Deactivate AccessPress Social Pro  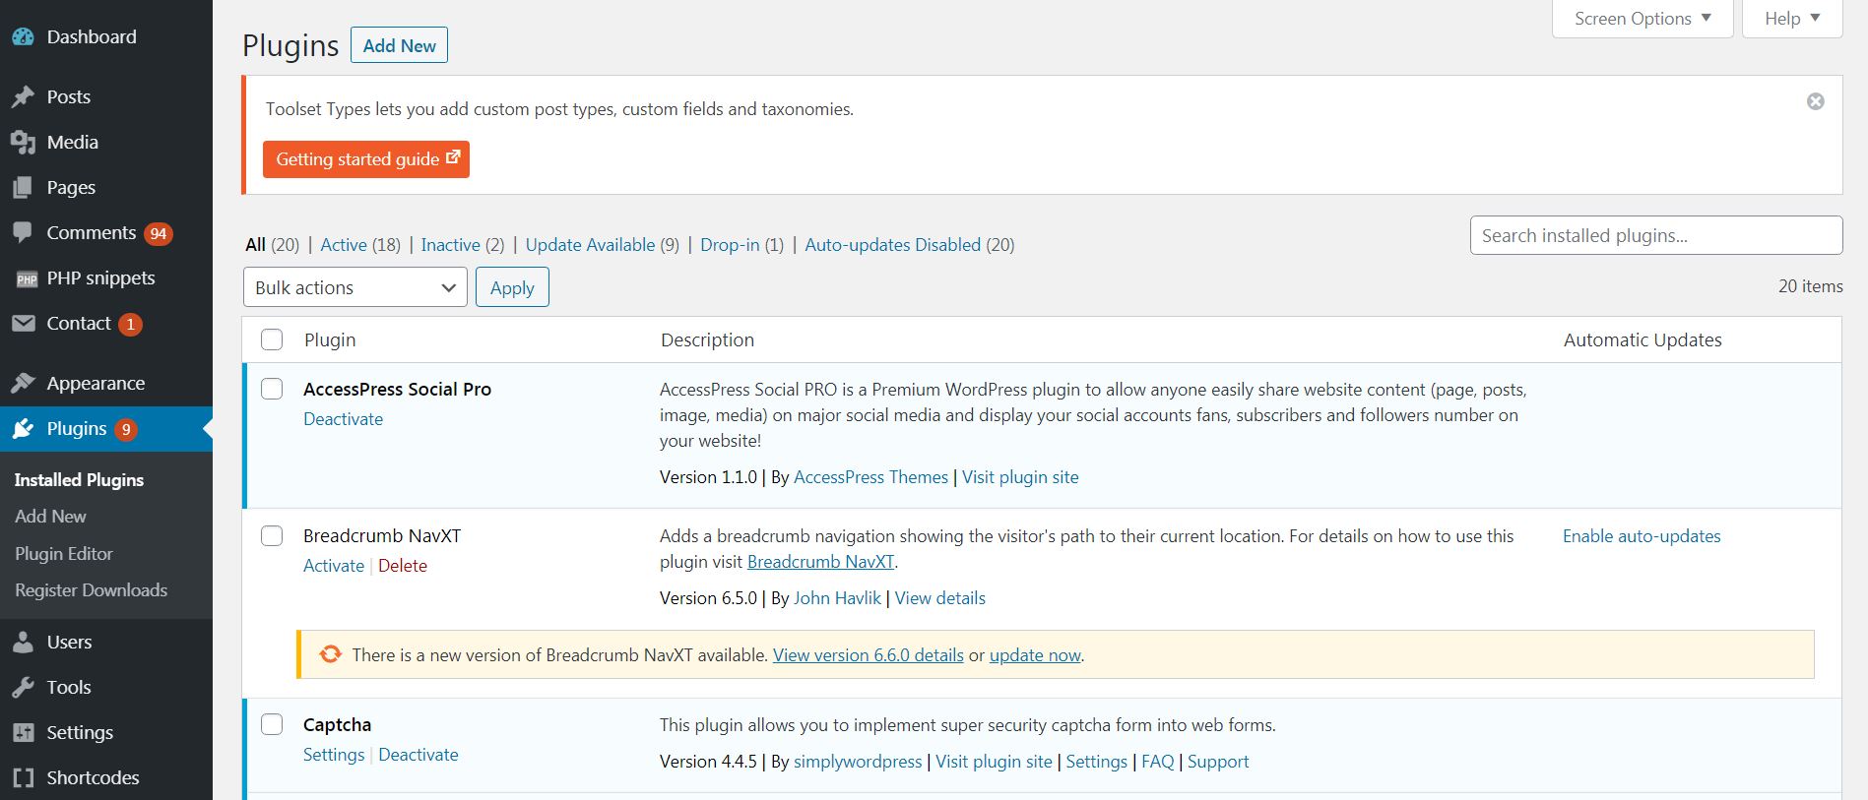pyautogui.click(x=343, y=419)
